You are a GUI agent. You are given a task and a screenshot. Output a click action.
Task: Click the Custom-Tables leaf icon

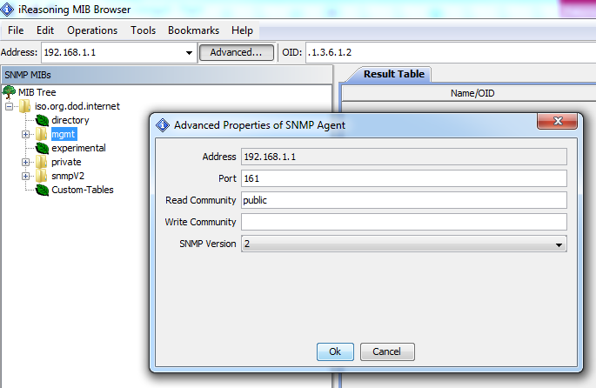click(x=42, y=190)
